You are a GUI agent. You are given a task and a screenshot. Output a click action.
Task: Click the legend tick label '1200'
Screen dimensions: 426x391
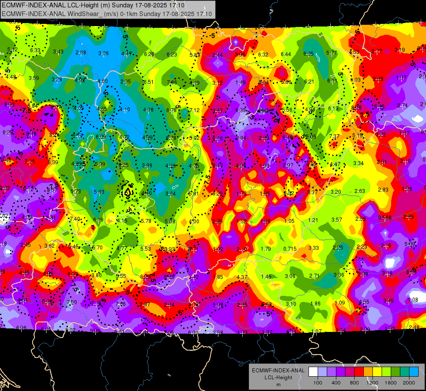[372, 383]
